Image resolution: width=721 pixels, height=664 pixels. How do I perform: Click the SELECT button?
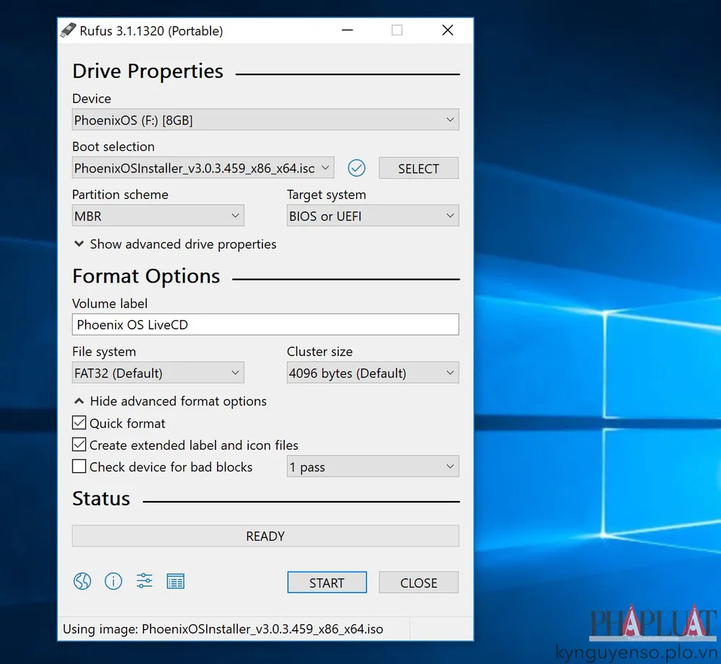(x=418, y=168)
